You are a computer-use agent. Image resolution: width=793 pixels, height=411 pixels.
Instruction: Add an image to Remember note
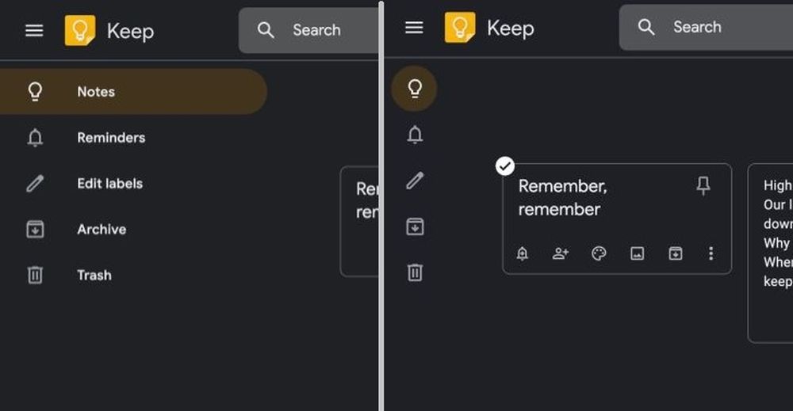637,253
